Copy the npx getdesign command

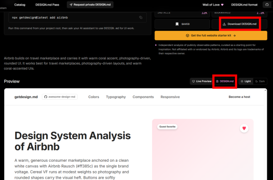141,17
